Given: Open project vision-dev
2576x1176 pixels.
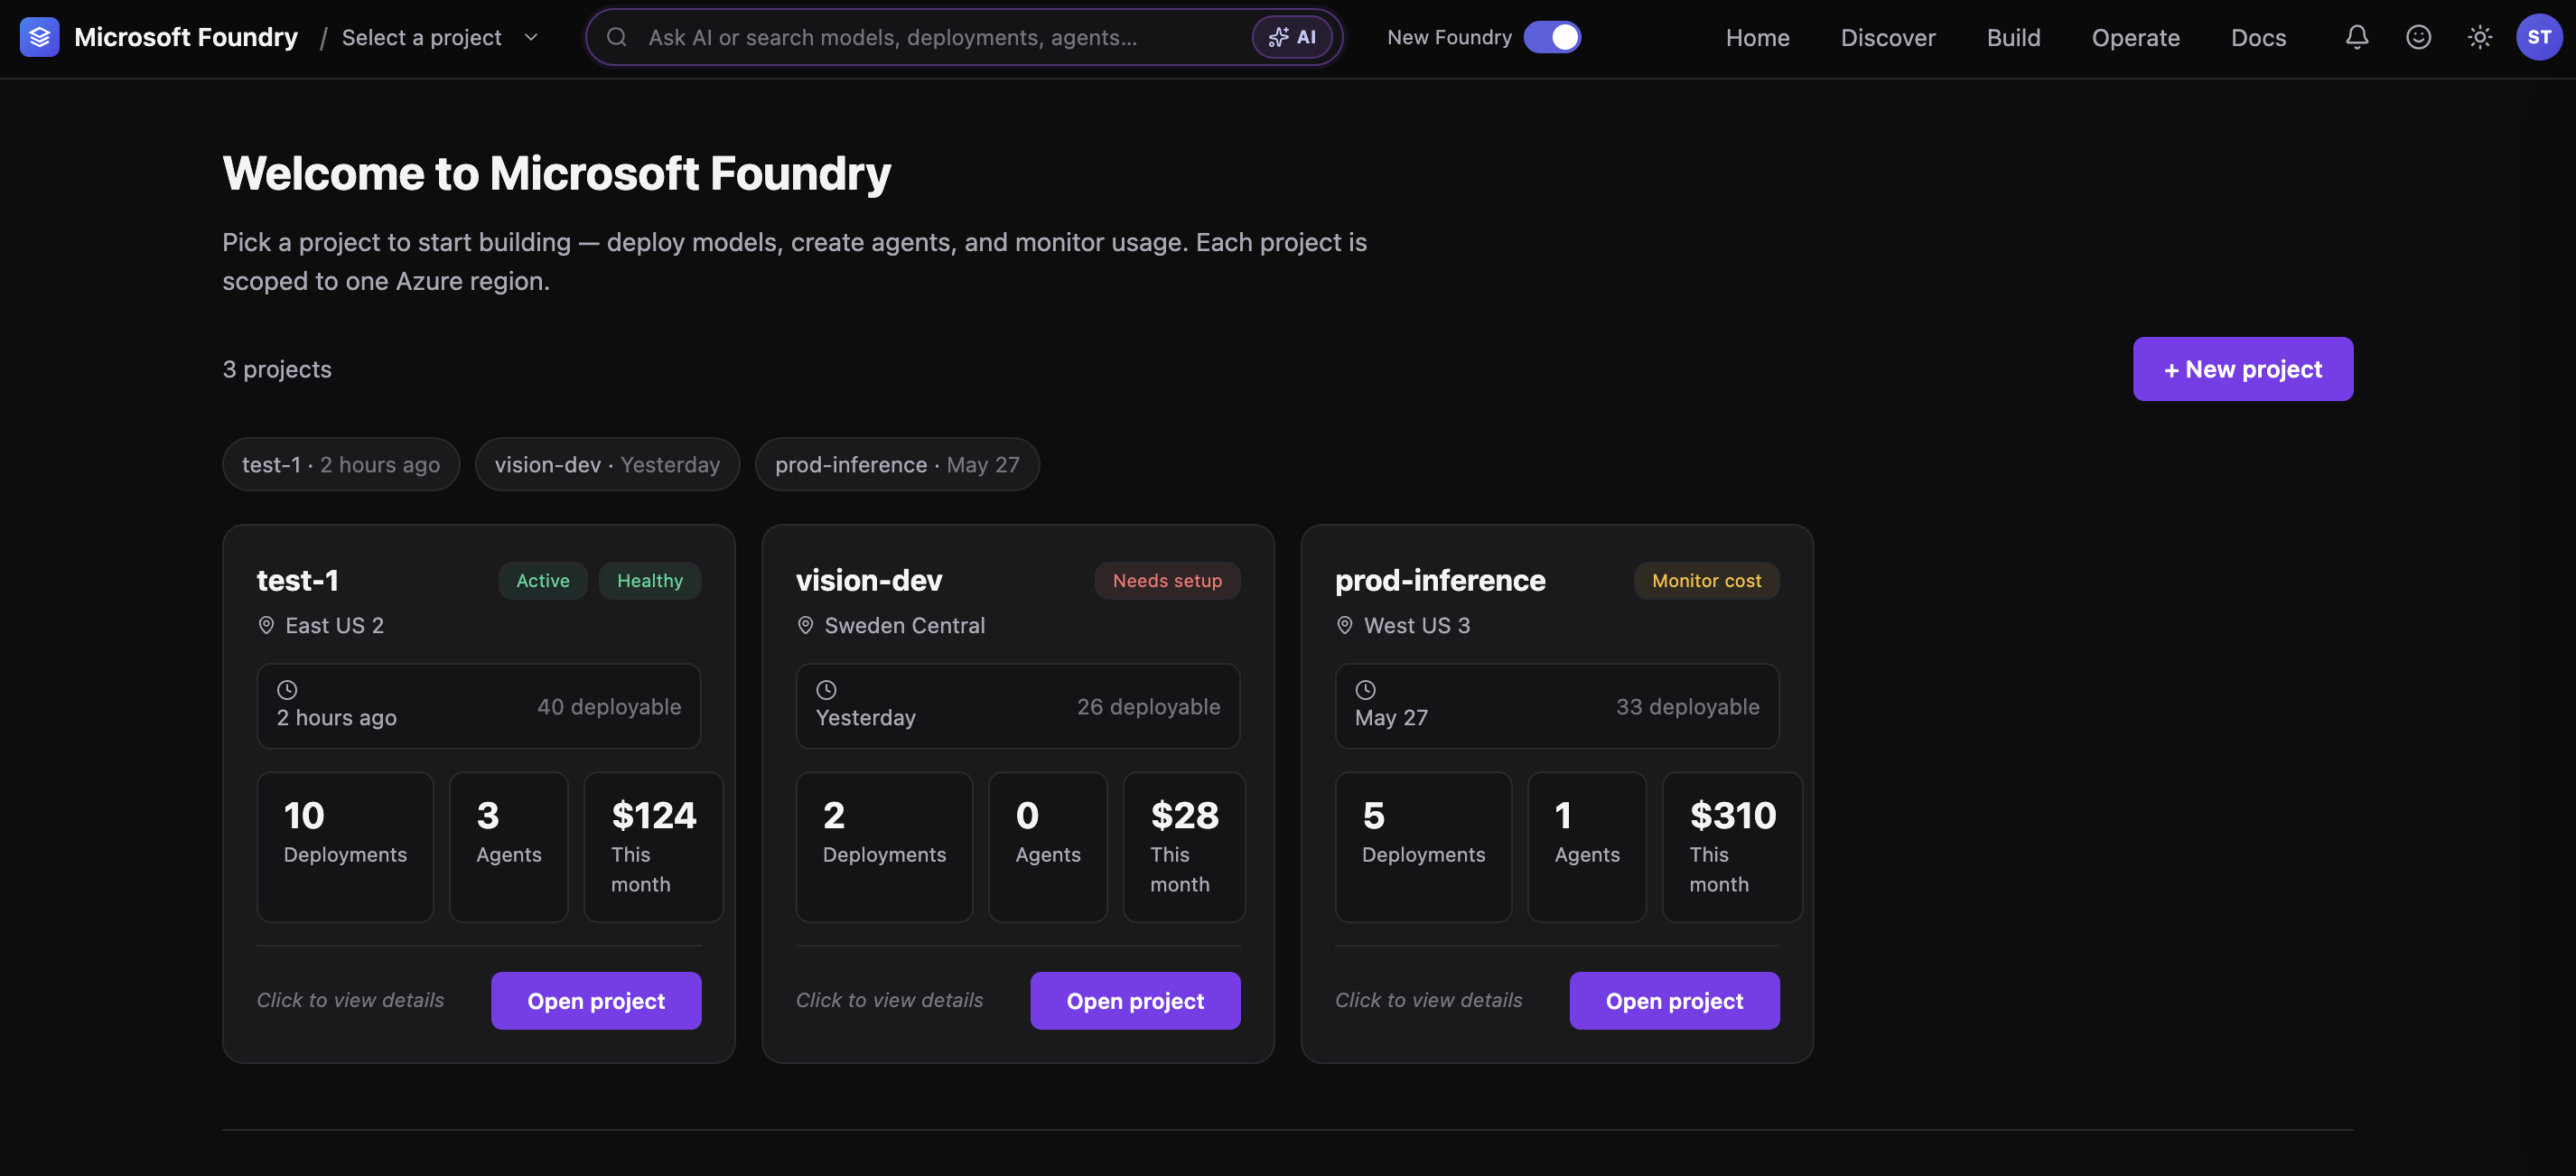Looking at the screenshot, I should coord(1135,1000).
